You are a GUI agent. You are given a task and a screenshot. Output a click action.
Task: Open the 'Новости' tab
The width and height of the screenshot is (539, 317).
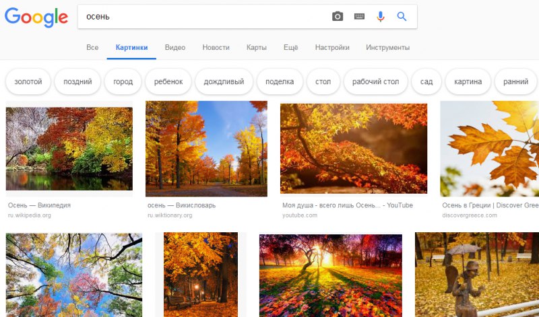click(x=216, y=47)
